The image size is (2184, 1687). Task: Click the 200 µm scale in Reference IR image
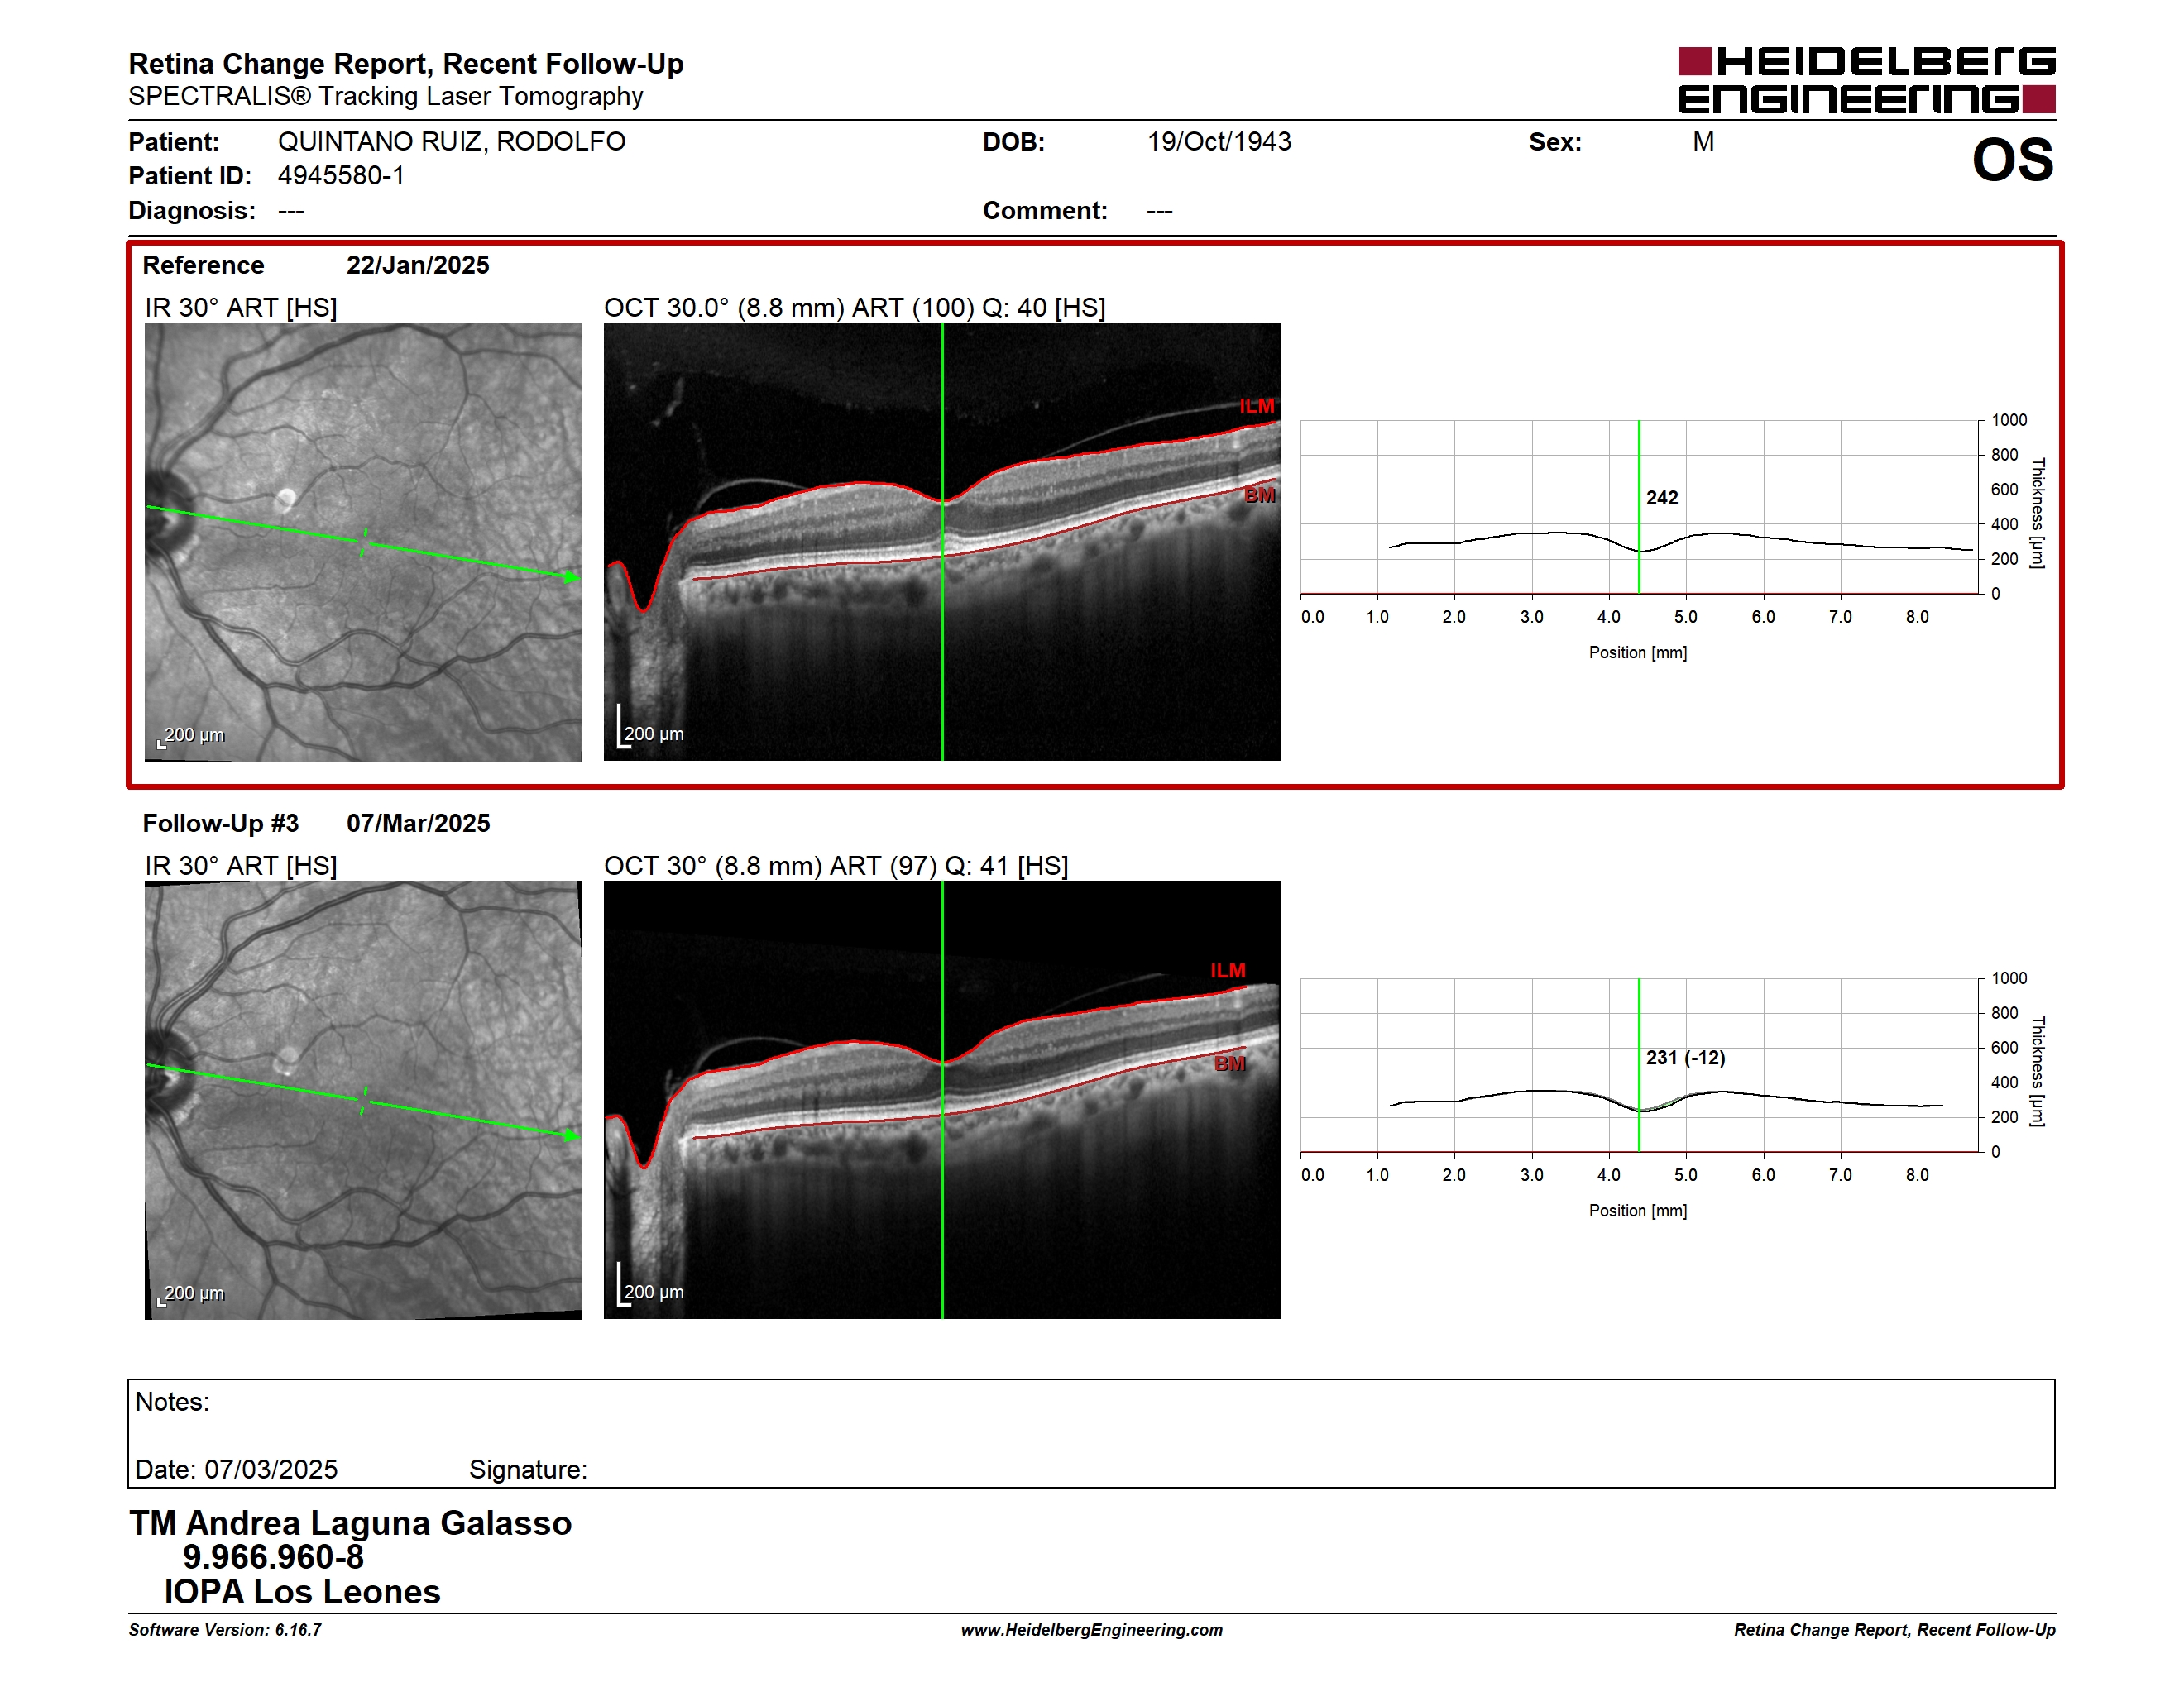coord(191,737)
